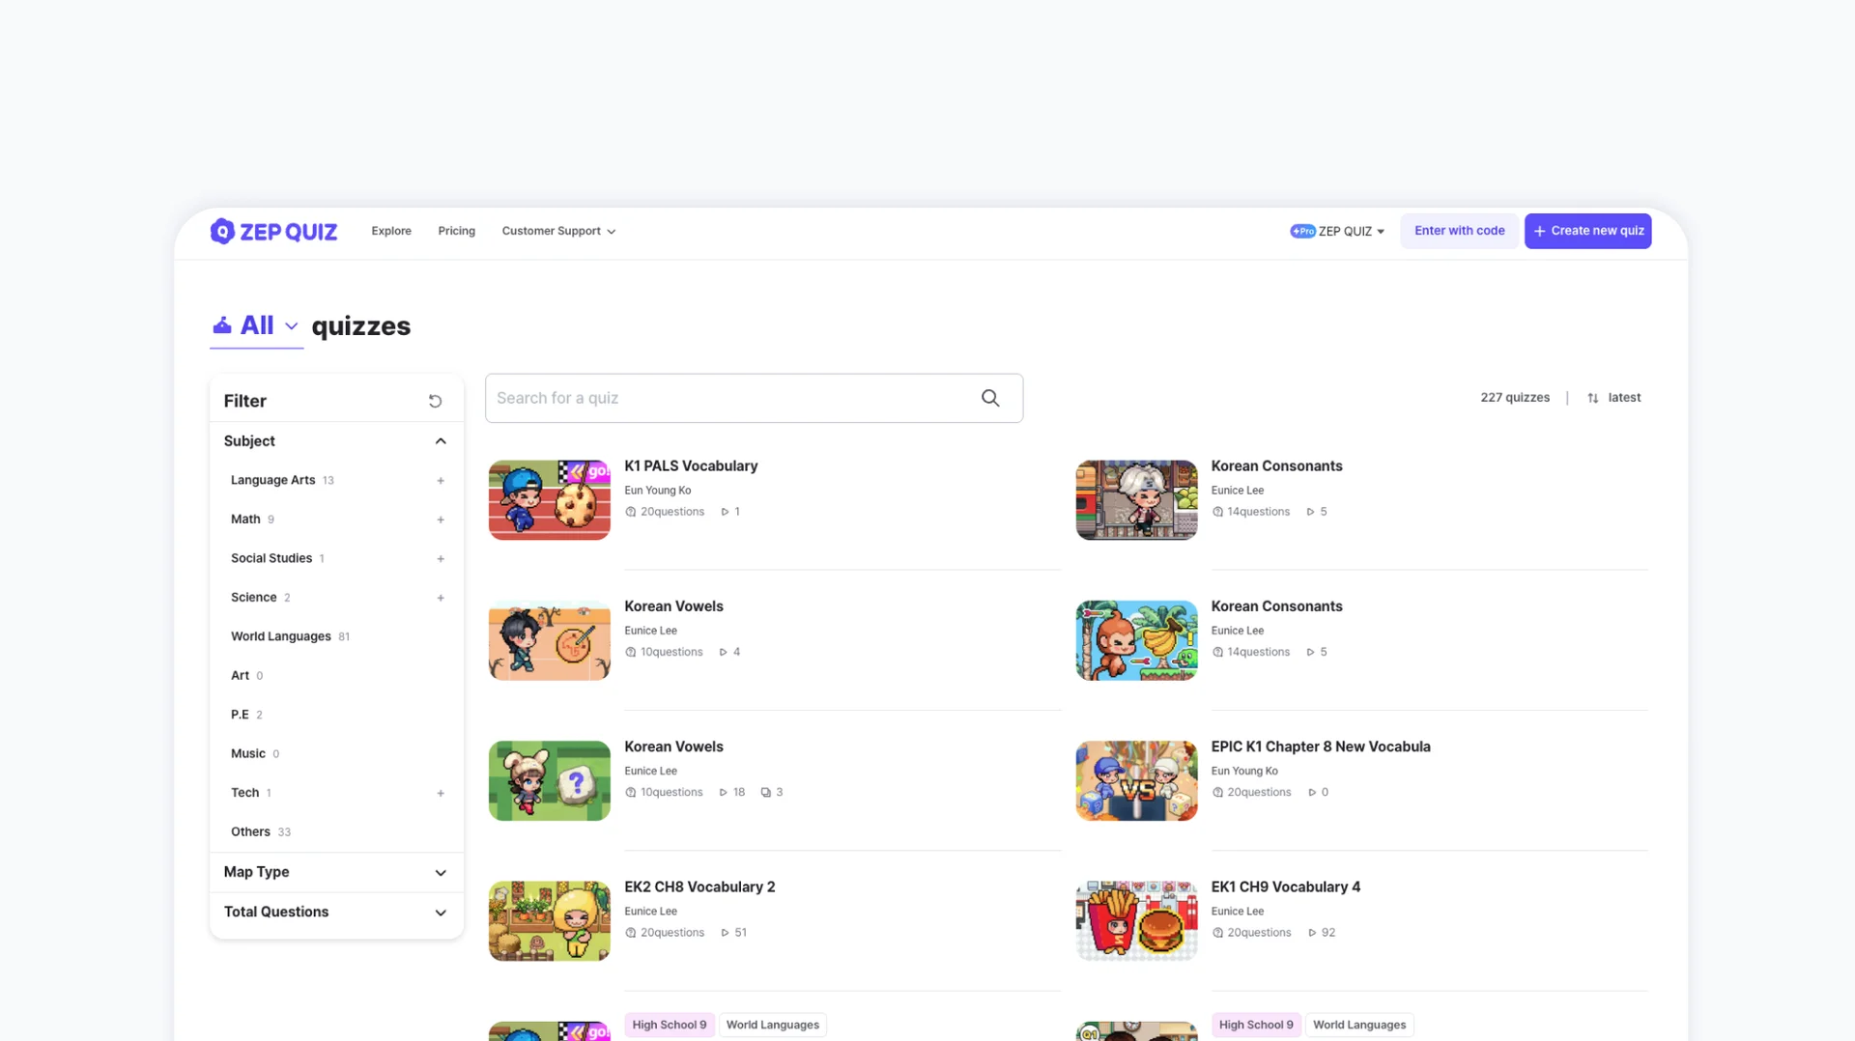Image resolution: width=1855 pixels, height=1041 pixels.
Task: Collapse the Subject filter section
Action: pos(441,441)
